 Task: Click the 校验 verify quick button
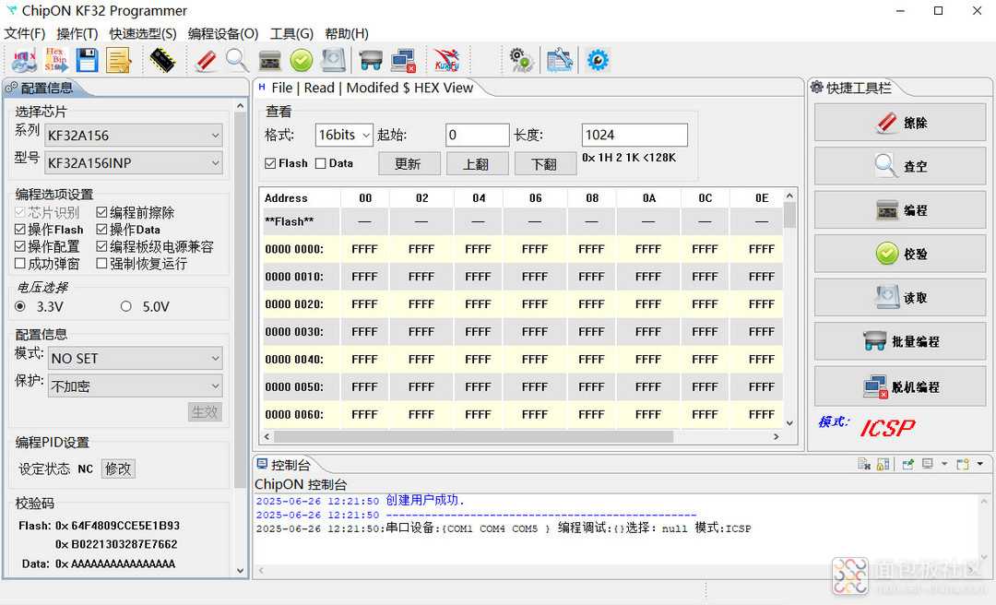point(900,254)
